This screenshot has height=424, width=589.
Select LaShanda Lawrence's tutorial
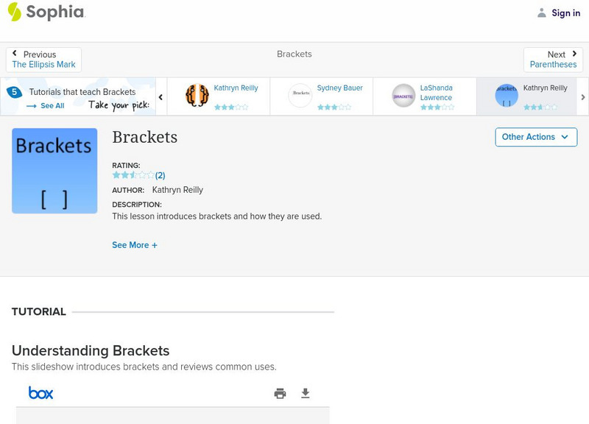point(424,96)
